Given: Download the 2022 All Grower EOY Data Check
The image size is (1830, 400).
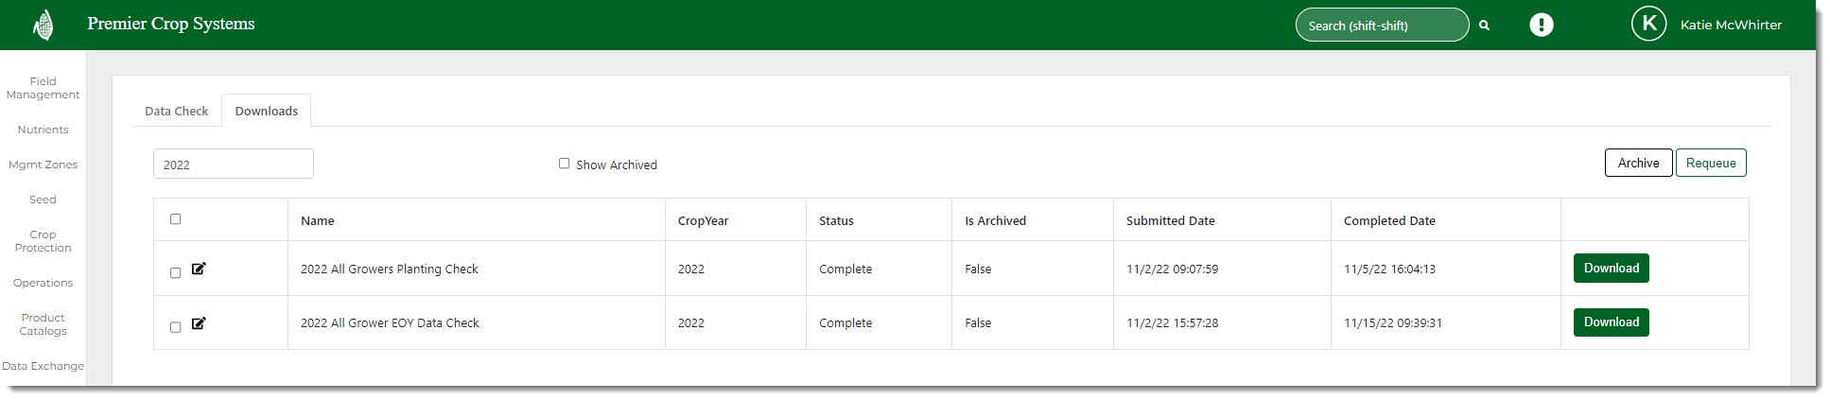Looking at the screenshot, I should [1611, 322].
